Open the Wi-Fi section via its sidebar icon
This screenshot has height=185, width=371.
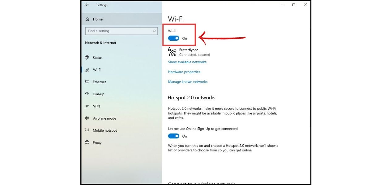click(x=87, y=70)
